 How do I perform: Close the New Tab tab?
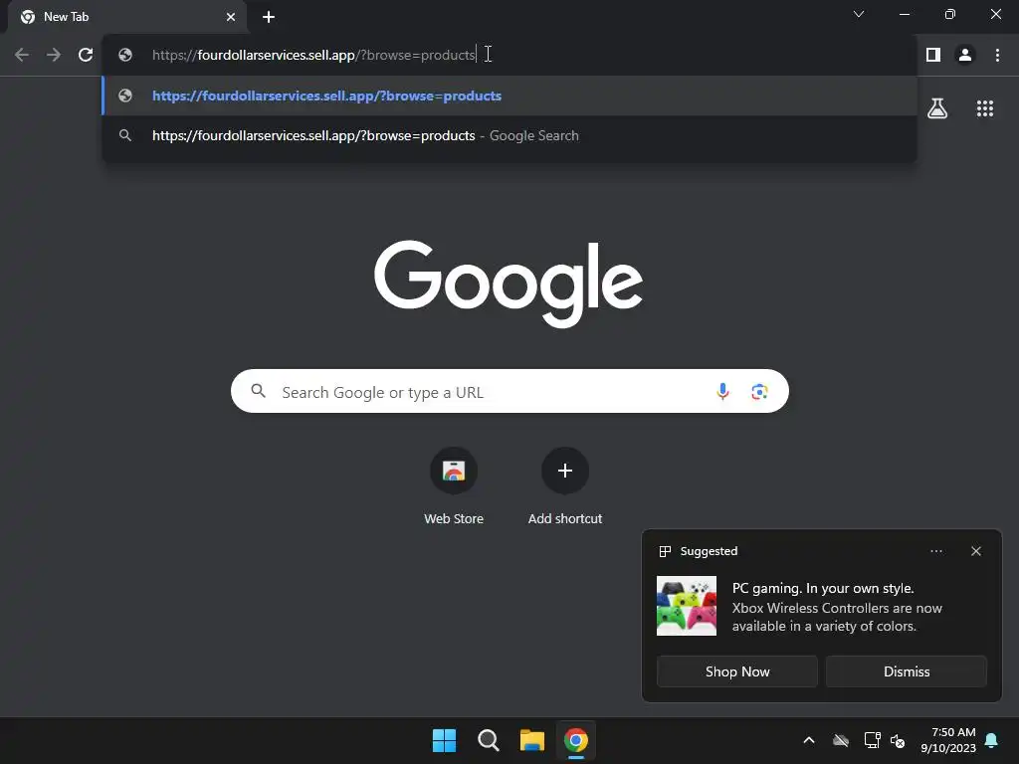[x=231, y=17]
